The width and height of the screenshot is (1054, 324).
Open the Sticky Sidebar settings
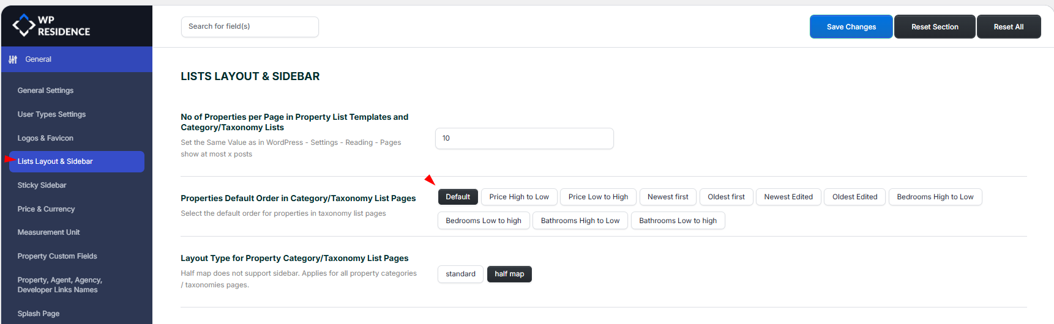[42, 185]
